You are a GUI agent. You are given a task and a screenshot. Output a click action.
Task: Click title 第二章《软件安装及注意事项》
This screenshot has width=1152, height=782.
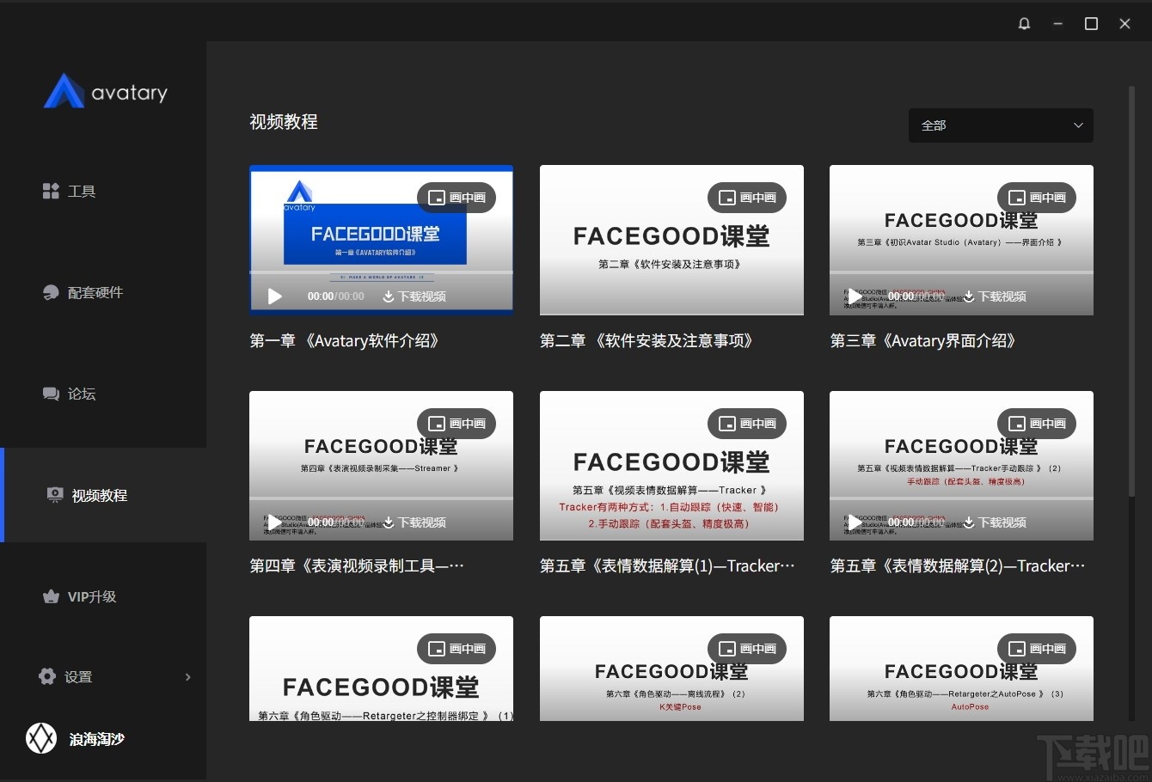coord(648,341)
